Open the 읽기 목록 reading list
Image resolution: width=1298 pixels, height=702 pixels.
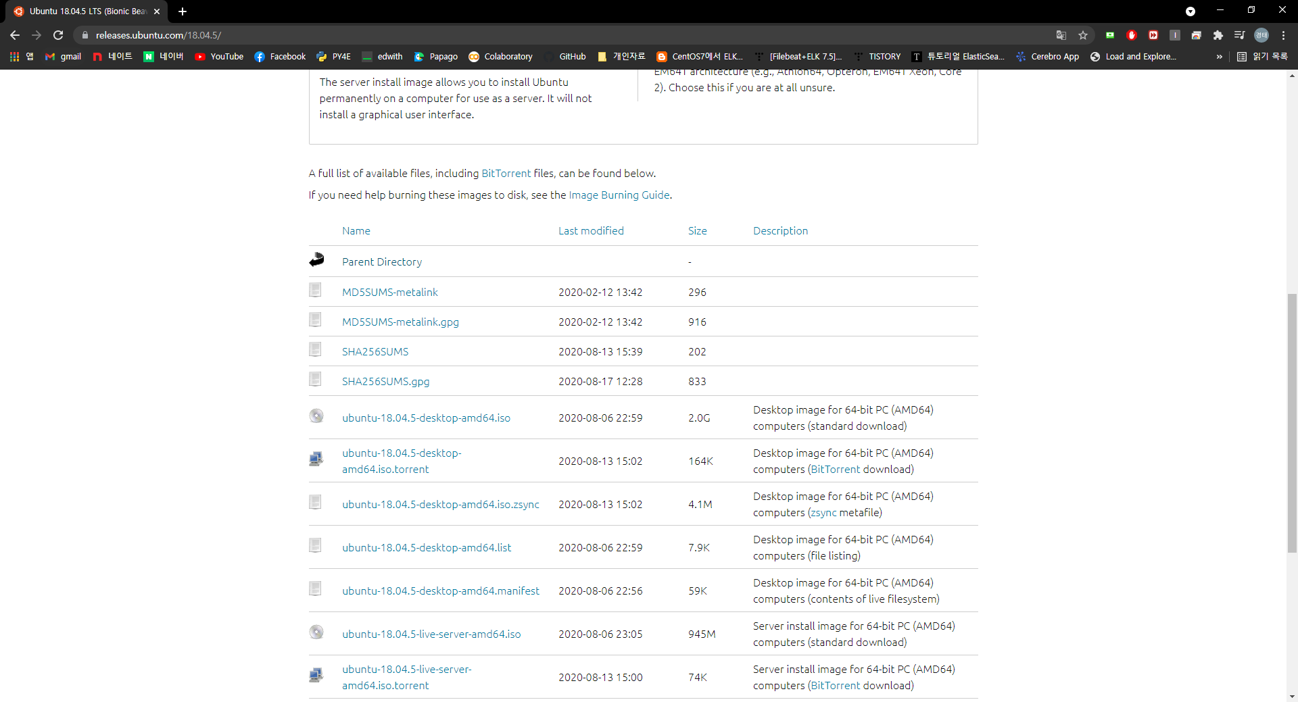[1262, 57]
